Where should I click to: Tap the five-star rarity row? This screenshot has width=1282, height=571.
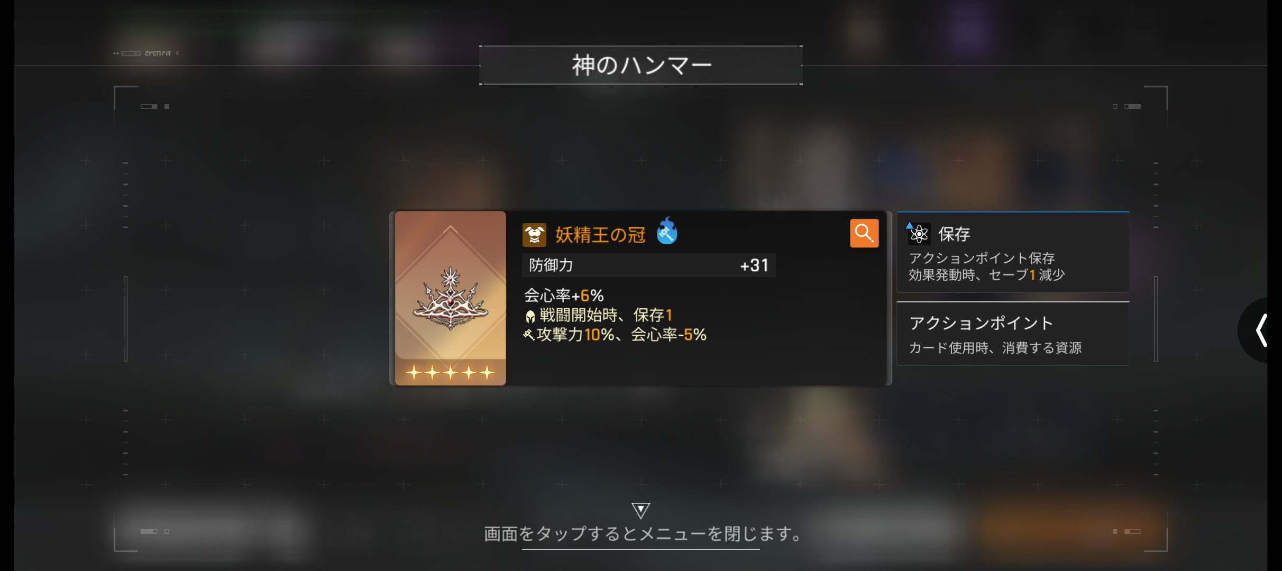click(x=451, y=373)
